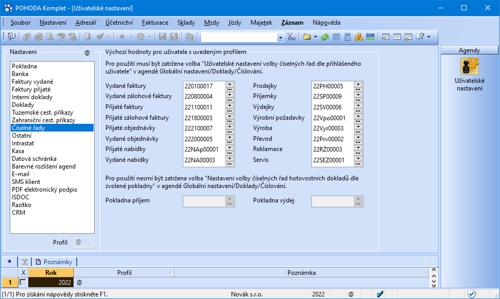Select Pokladna in the settings list
Viewport: 500px width, 299px height.
click(52, 66)
